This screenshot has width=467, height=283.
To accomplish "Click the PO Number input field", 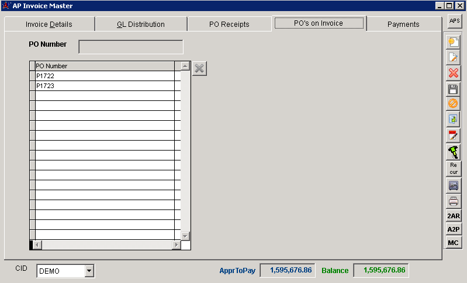I will (x=130, y=47).
